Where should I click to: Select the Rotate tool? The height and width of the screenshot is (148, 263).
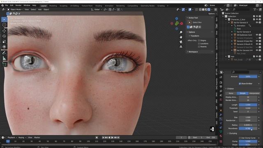(x=4, y=36)
